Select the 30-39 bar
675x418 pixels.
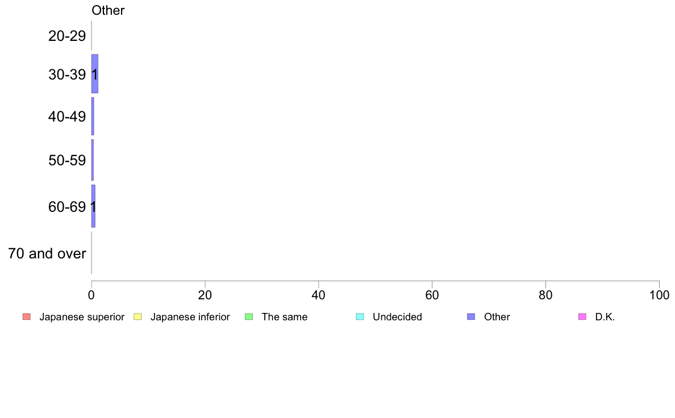click(95, 74)
